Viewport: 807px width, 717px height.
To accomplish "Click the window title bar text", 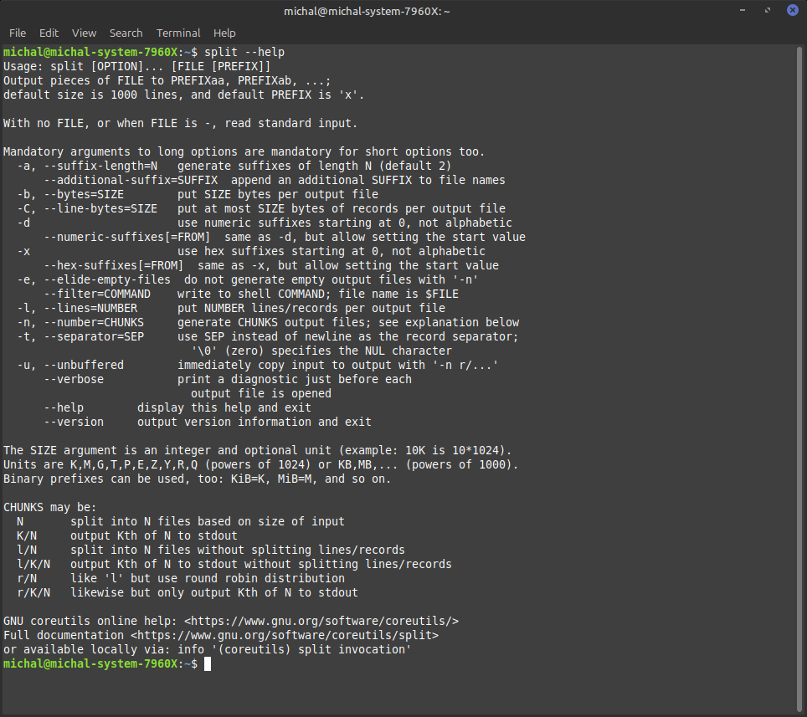I will (x=403, y=11).
